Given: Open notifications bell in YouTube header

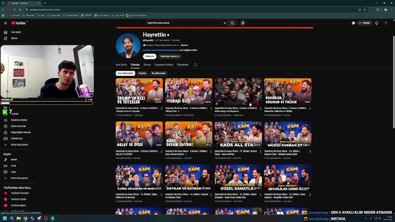Looking at the screenshot, I should pyautogui.click(x=376, y=23).
